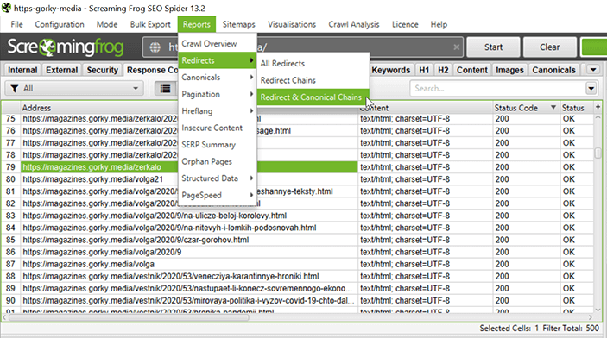Image resolution: width=607 pixels, height=338 pixels.
Task: Select Insecure Content report
Action: (218, 128)
